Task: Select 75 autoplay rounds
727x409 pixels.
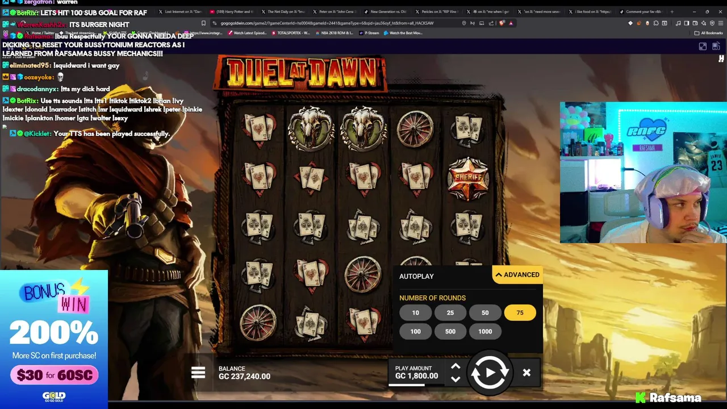Action: pos(520,313)
